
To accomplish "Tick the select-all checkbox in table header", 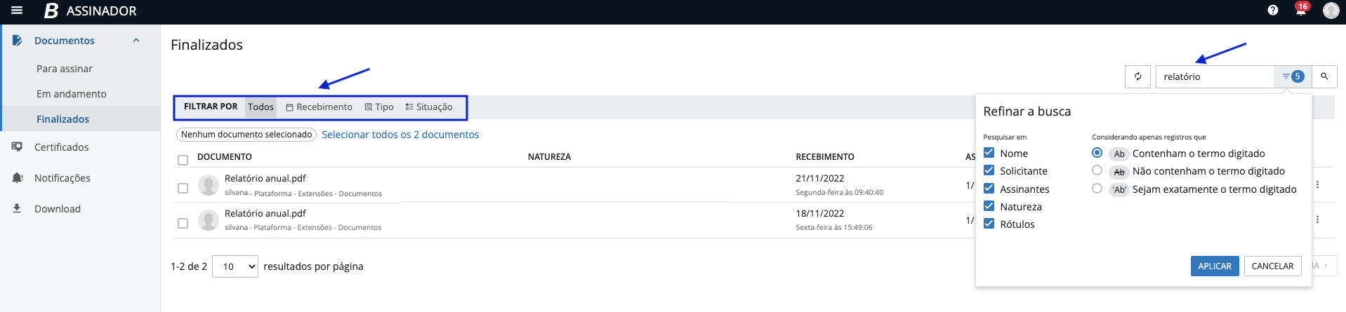I will point(183,160).
